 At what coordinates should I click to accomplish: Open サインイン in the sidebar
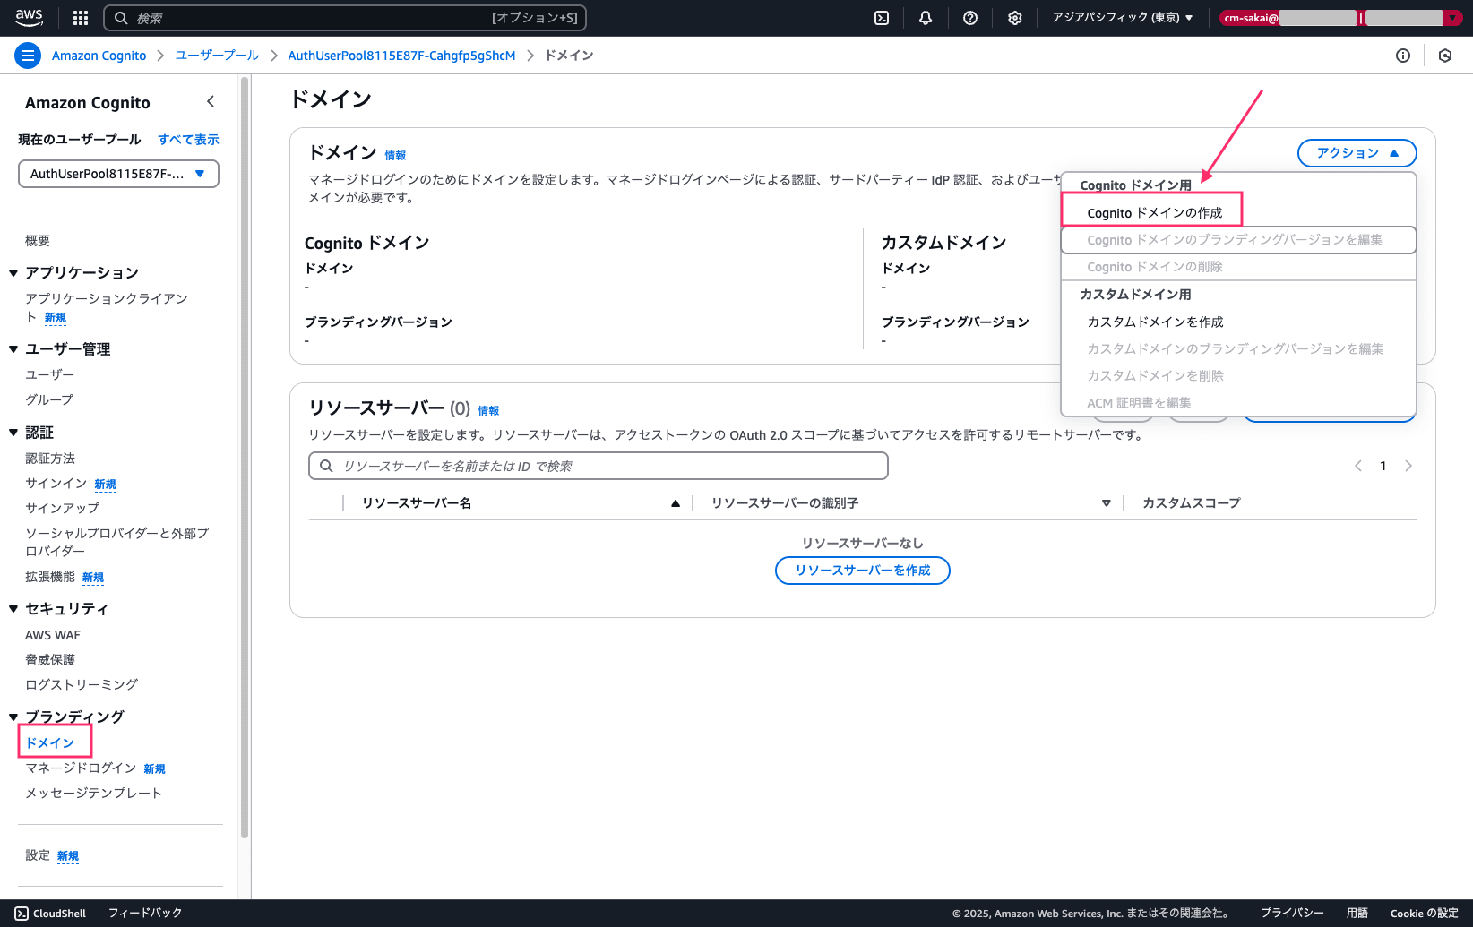(x=56, y=484)
